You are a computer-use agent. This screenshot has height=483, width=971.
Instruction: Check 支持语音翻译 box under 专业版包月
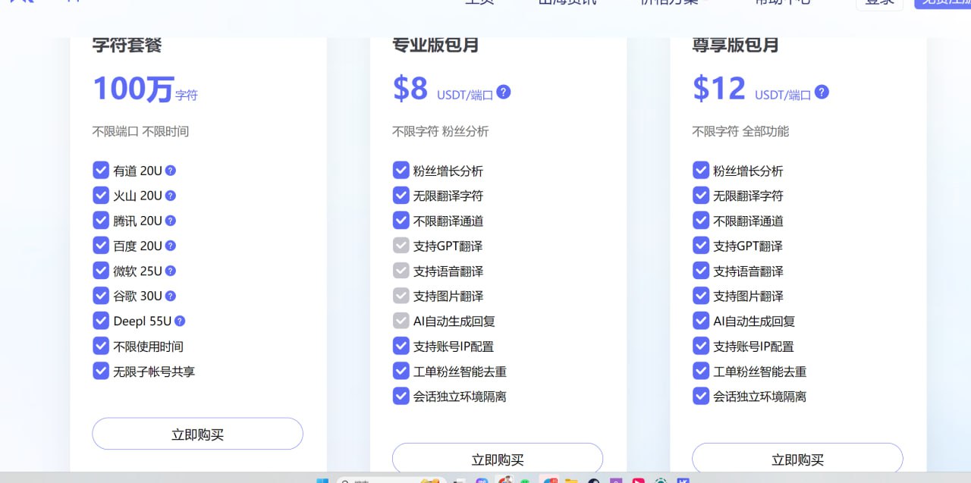click(x=401, y=271)
